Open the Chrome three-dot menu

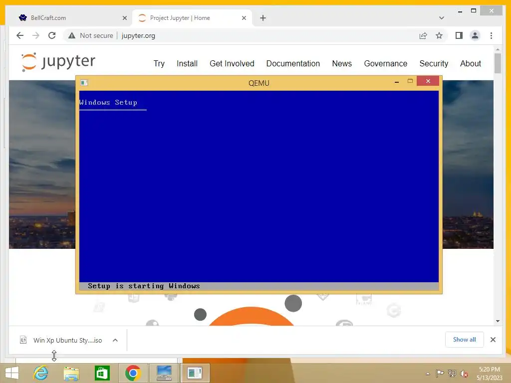[x=491, y=35]
